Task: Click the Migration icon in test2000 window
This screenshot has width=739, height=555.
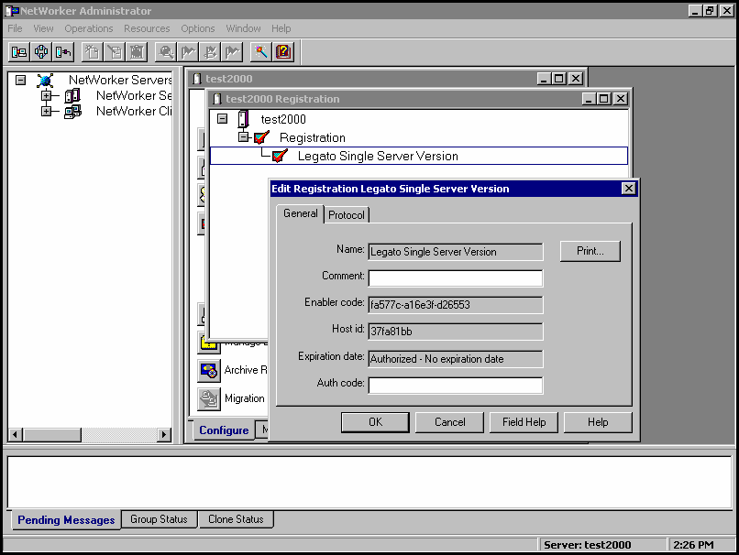Action: click(209, 399)
